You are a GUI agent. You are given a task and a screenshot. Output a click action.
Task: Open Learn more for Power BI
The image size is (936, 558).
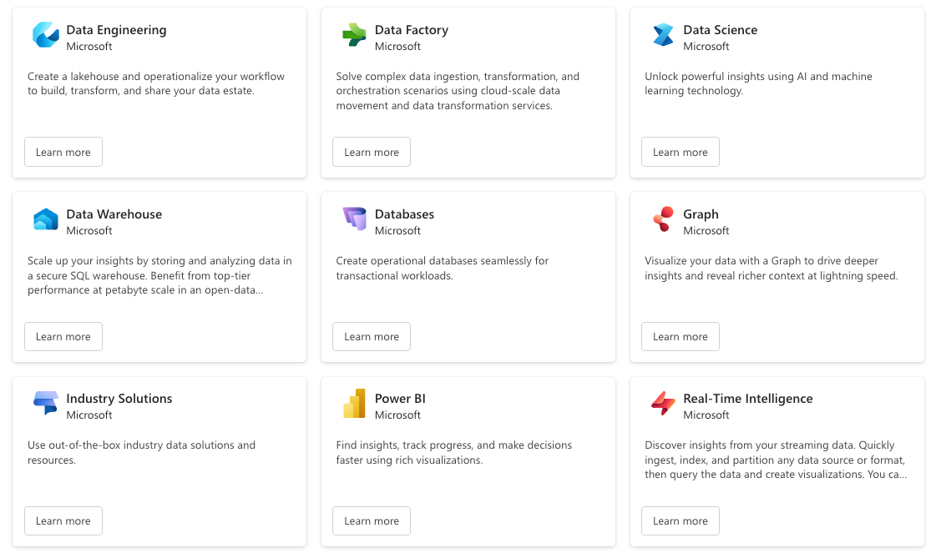point(372,520)
